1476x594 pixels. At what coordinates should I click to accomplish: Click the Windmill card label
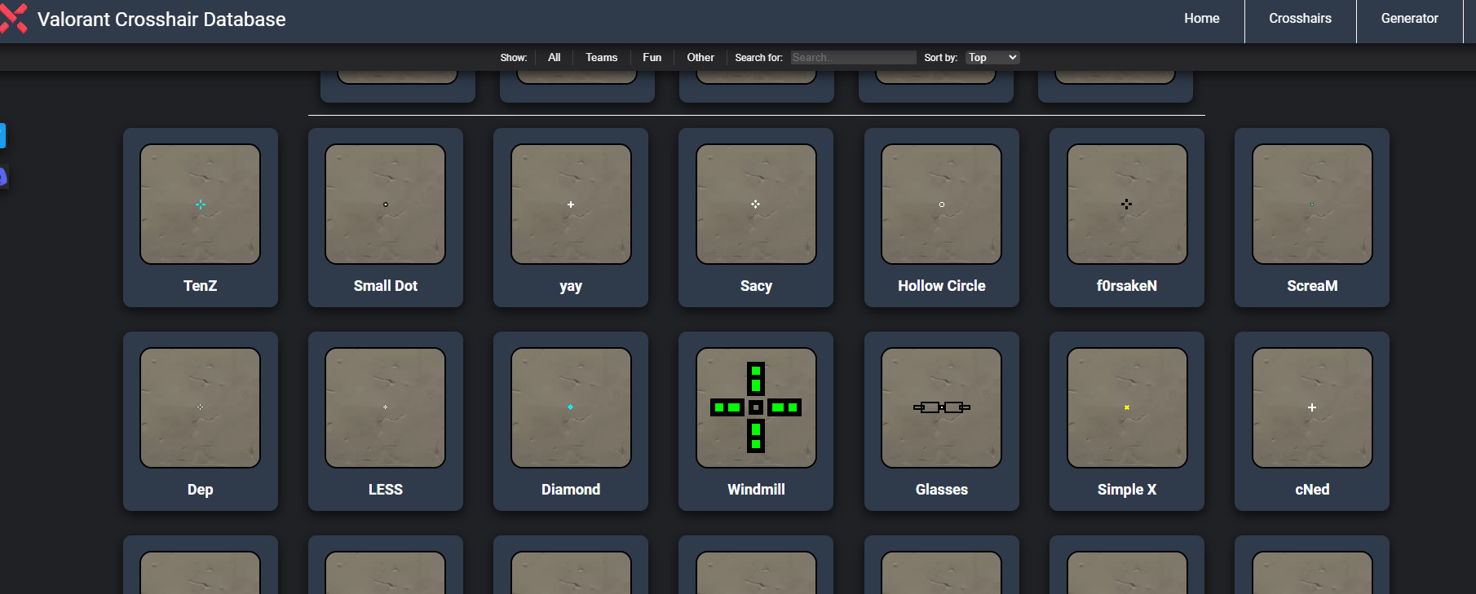(756, 490)
